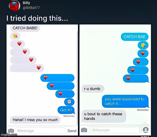This screenshot has width=157, height=137.
Task: Open the imgflip.com watermark link
Action: [x=9, y=135]
